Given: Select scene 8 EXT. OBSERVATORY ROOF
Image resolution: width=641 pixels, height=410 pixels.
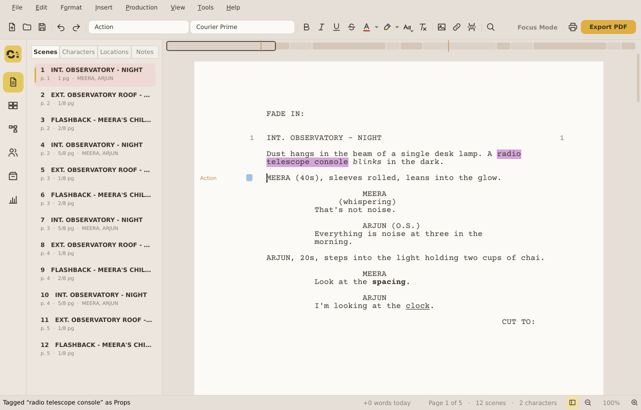Looking at the screenshot, I should click(x=95, y=249).
